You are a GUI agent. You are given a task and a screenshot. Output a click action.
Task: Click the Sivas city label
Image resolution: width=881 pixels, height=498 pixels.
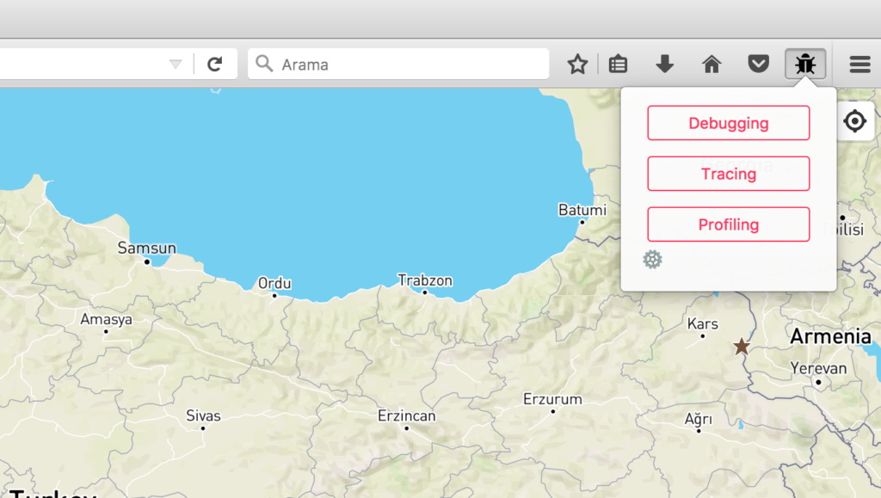pos(203,416)
